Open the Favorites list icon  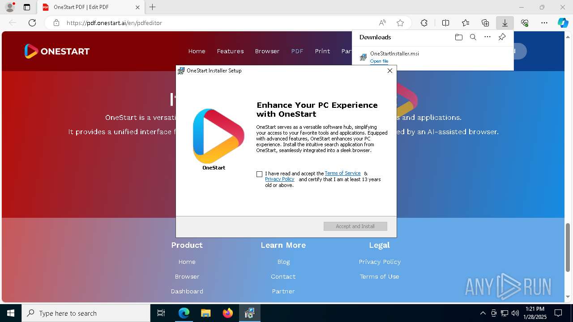(x=466, y=23)
